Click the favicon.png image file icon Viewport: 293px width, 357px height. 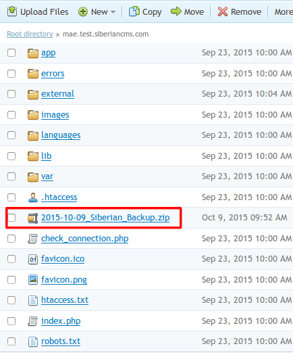pyautogui.click(x=33, y=280)
